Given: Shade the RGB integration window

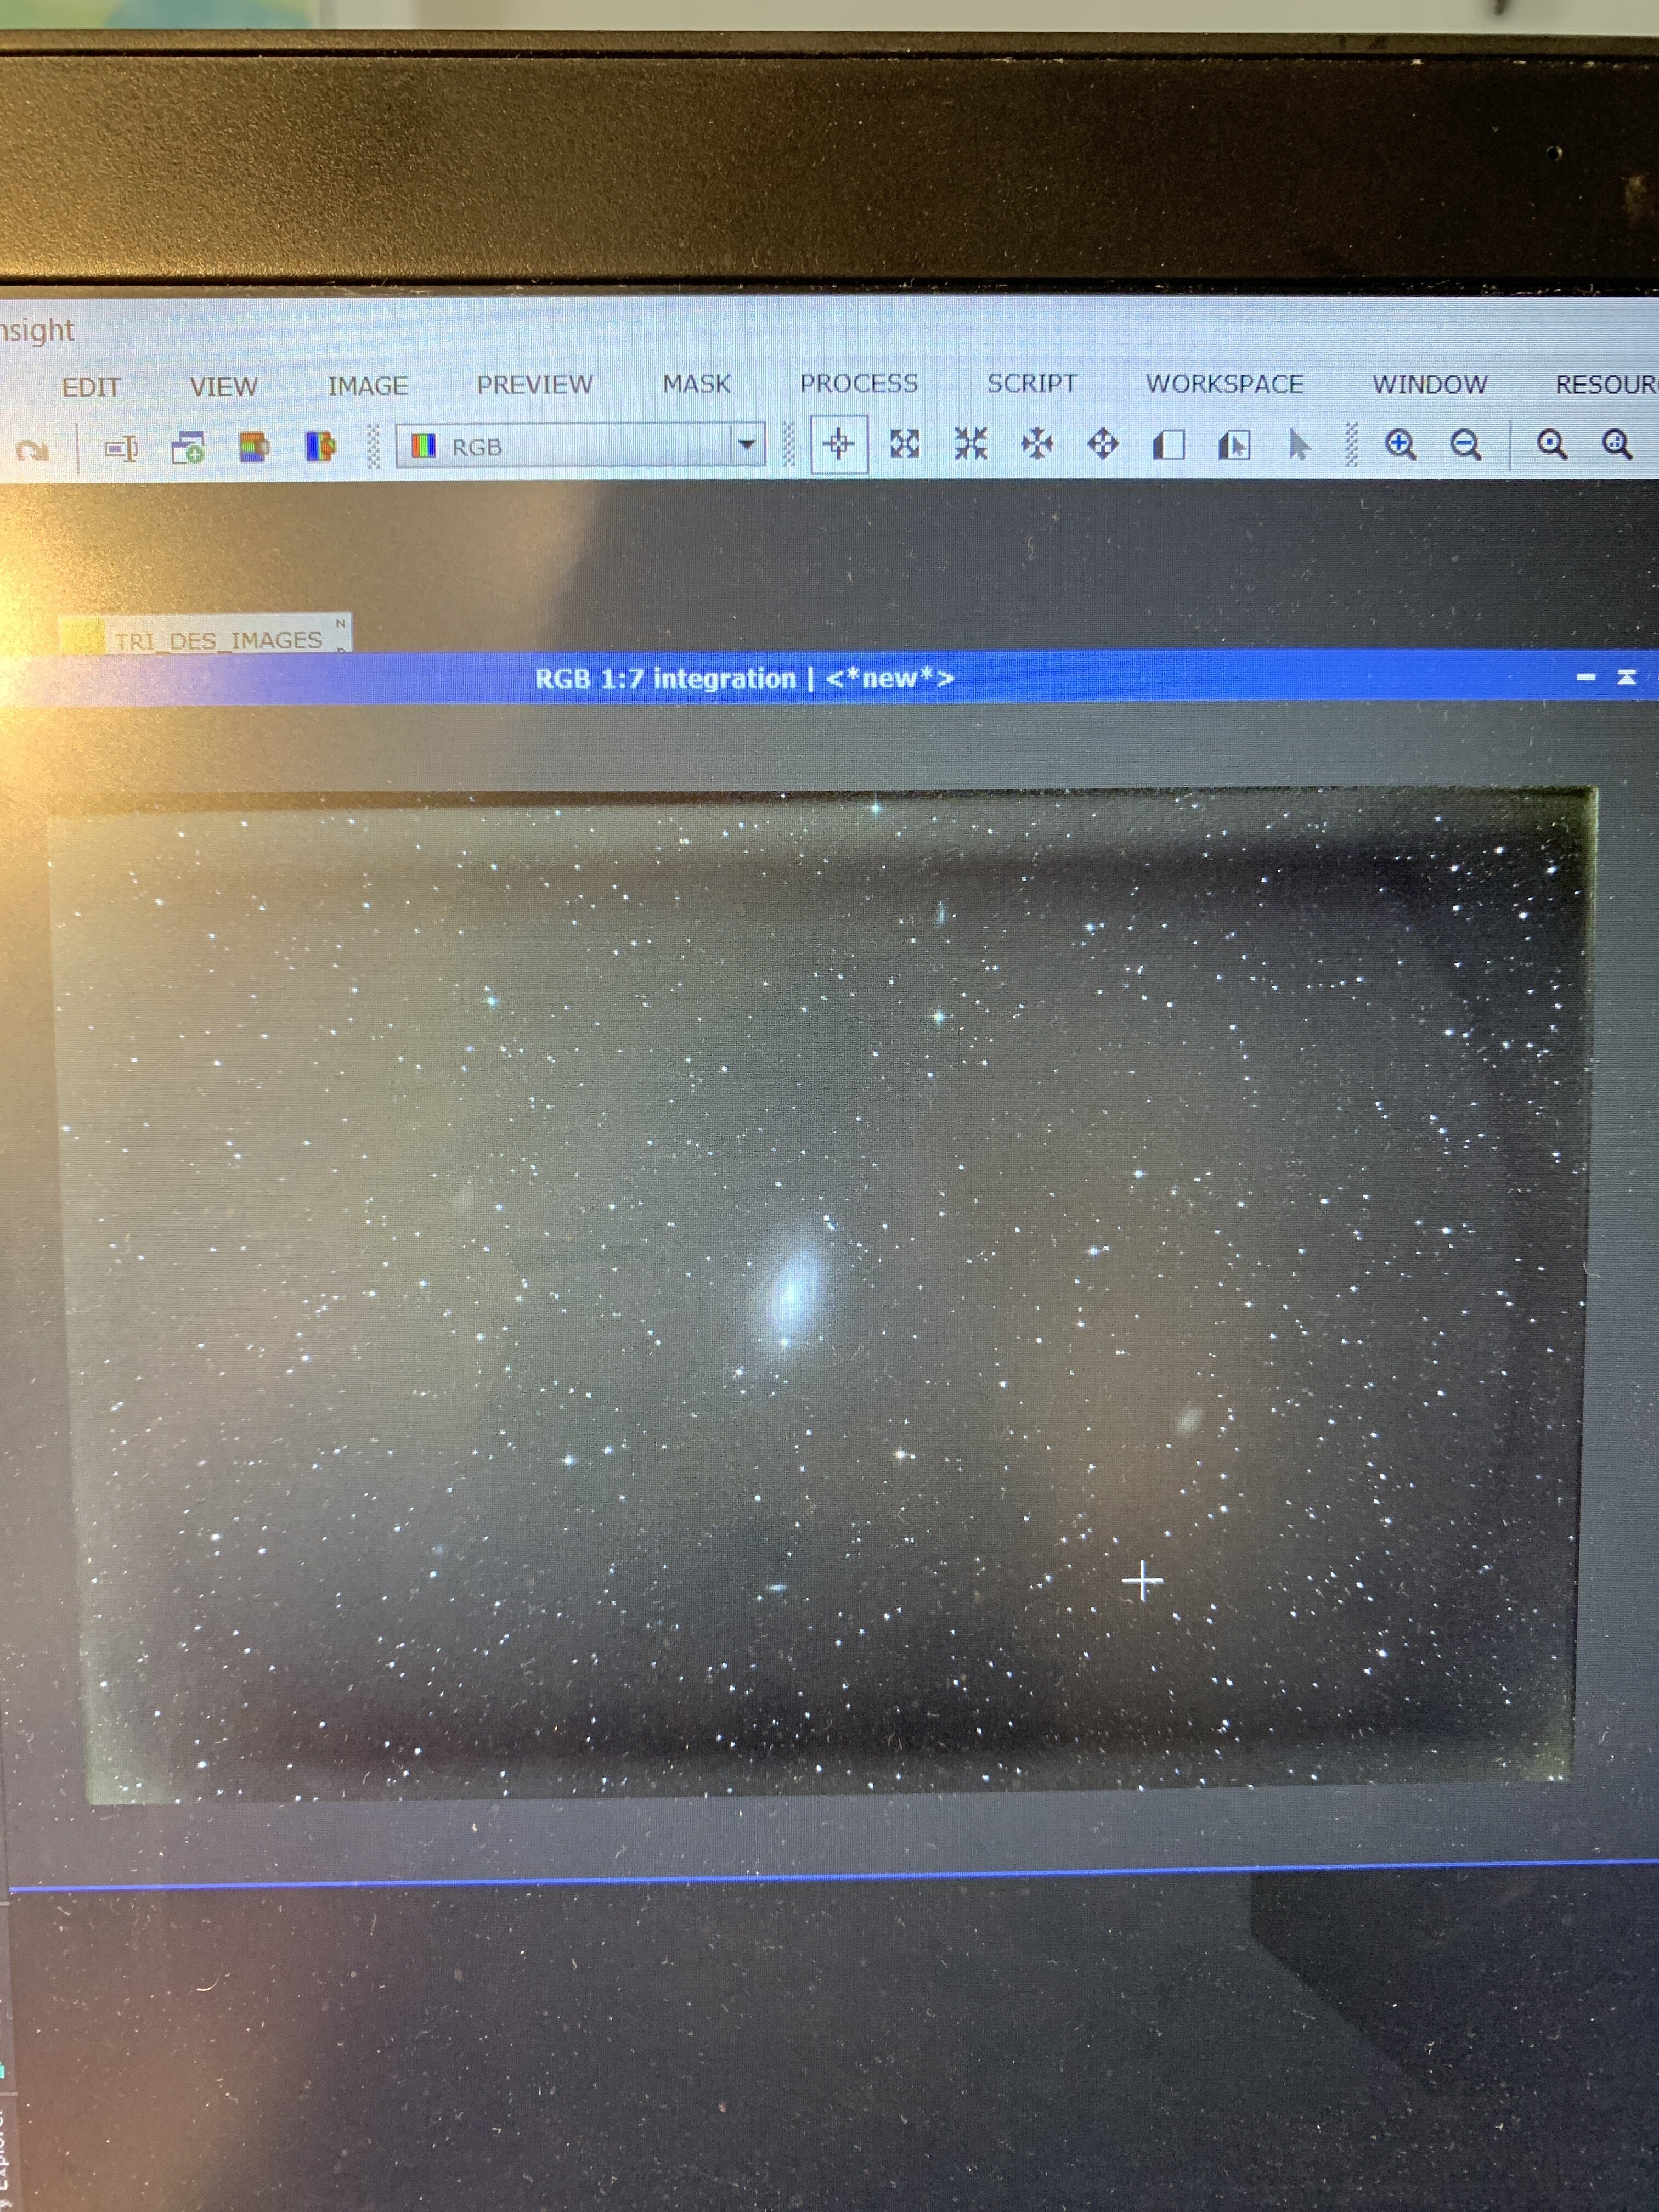Looking at the screenshot, I should click(1627, 678).
